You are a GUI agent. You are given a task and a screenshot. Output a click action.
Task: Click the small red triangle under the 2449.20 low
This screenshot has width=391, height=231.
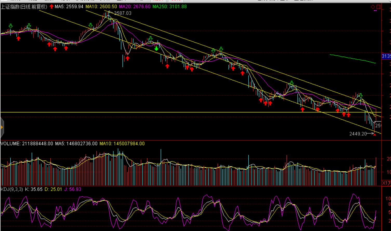pos(374,134)
